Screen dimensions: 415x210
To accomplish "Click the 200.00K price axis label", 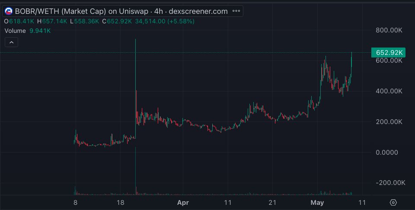I will (389, 122).
